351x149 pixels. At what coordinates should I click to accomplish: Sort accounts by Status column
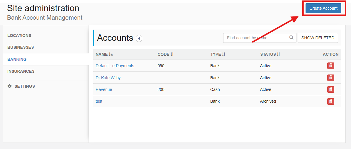[270, 54]
